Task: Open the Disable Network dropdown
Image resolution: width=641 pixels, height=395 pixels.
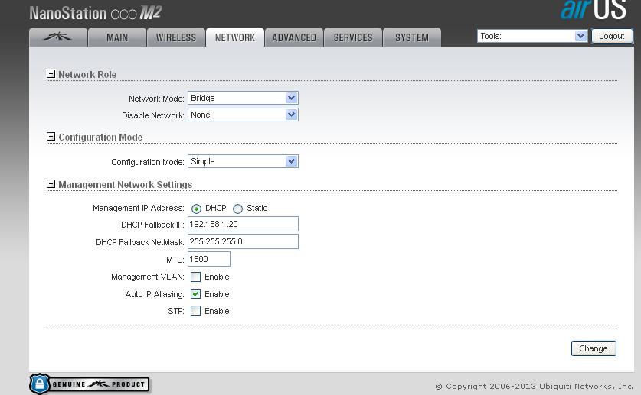Action: pos(243,115)
